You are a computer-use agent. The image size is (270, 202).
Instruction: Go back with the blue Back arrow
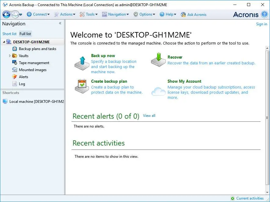[x=6, y=14]
